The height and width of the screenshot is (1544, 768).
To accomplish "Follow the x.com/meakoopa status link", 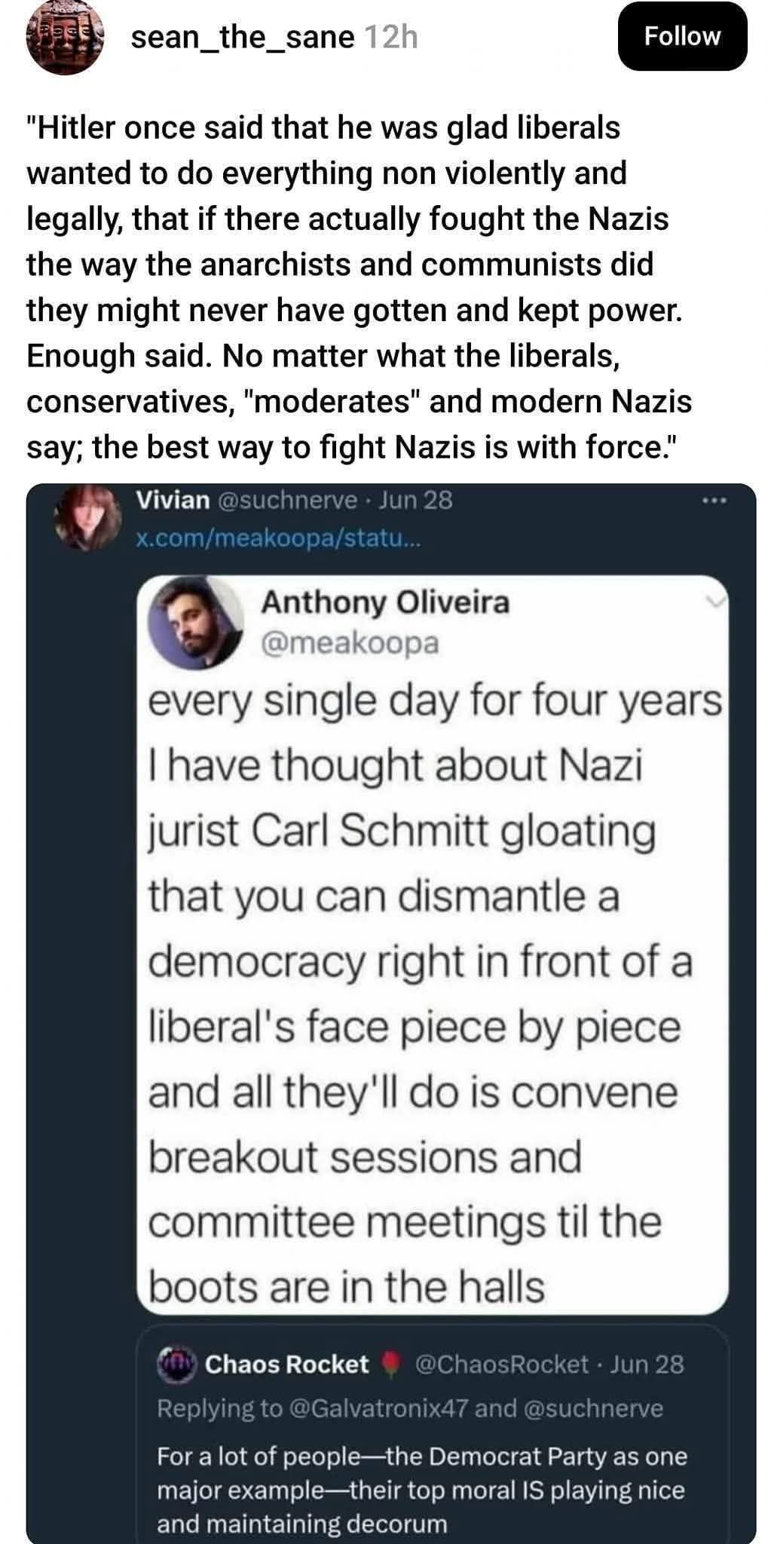I will (274, 539).
